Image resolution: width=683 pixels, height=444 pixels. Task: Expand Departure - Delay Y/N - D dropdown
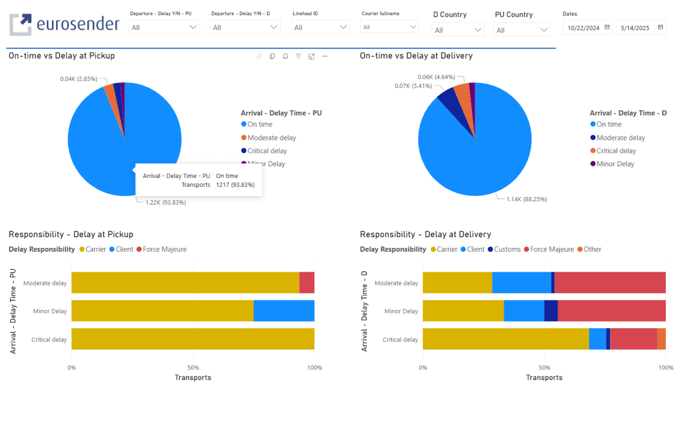(x=245, y=27)
